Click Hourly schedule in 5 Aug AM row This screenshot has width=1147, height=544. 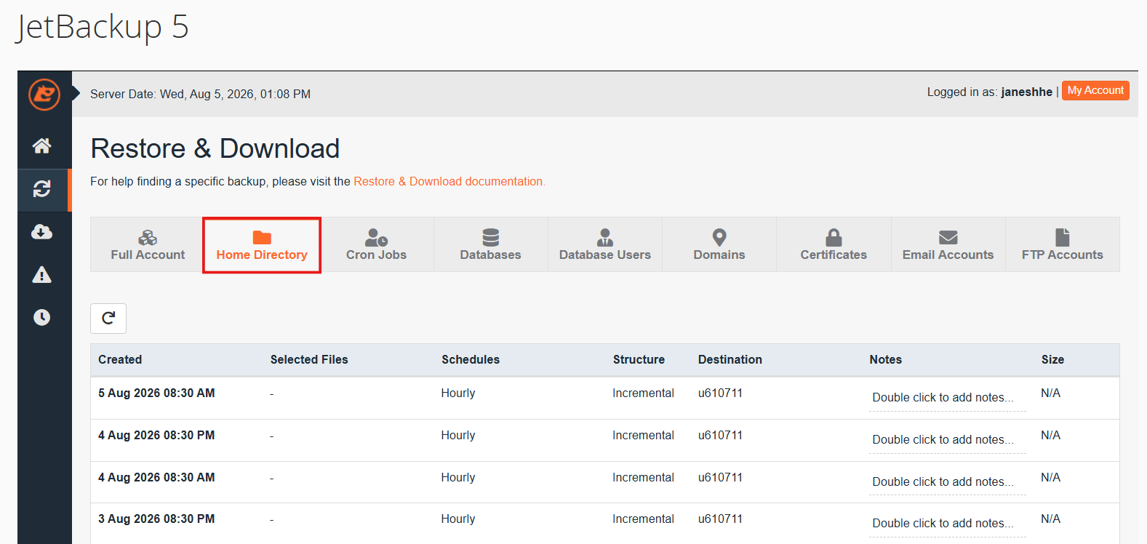[458, 393]
